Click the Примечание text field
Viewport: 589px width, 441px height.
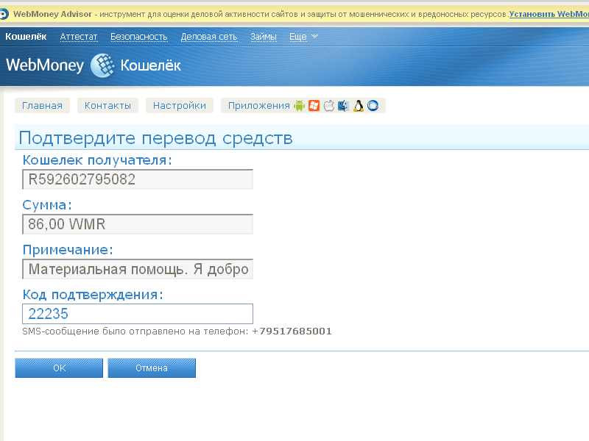click(138, 269)
